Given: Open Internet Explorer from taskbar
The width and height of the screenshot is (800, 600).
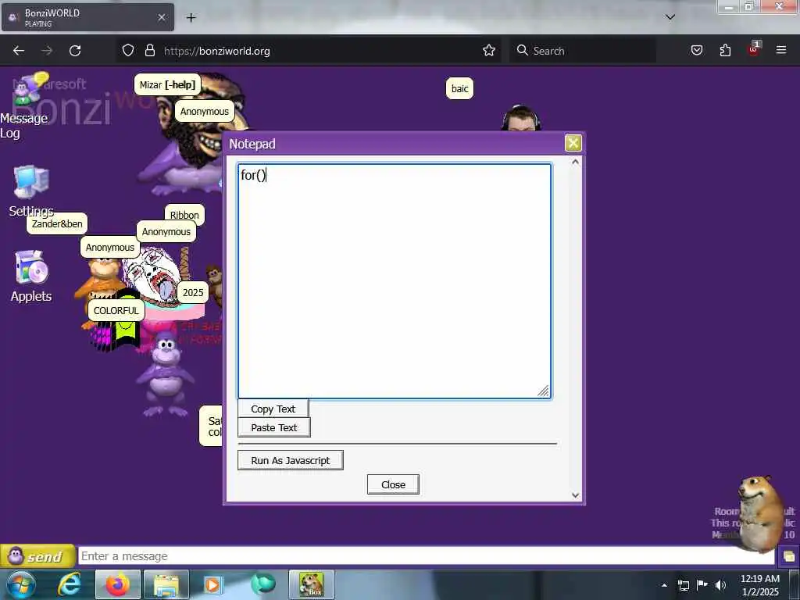Looking at the screenshot, I should (70, 585).
